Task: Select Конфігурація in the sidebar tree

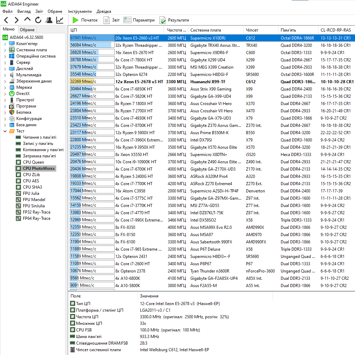Action: click(25, 119)
